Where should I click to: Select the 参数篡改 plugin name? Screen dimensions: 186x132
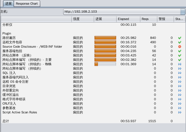9,108
